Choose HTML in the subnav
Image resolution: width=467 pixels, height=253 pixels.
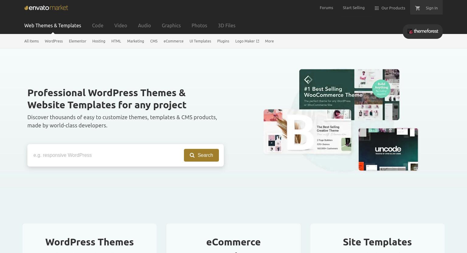point(116,41)
